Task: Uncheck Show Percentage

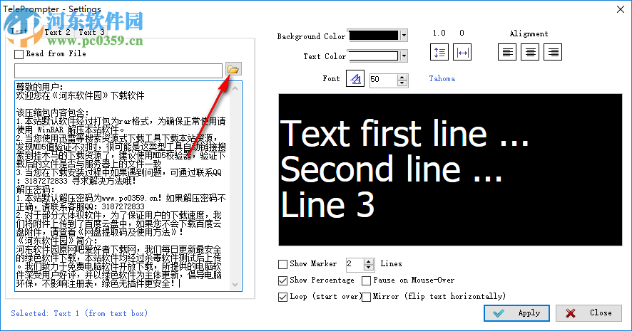Action: [283, 280]
